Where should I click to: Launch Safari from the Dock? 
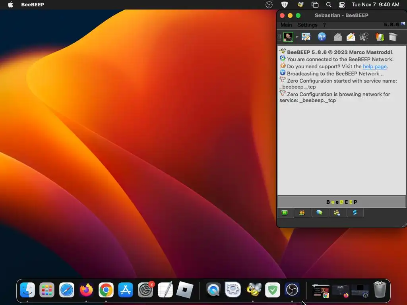point(67,290)
